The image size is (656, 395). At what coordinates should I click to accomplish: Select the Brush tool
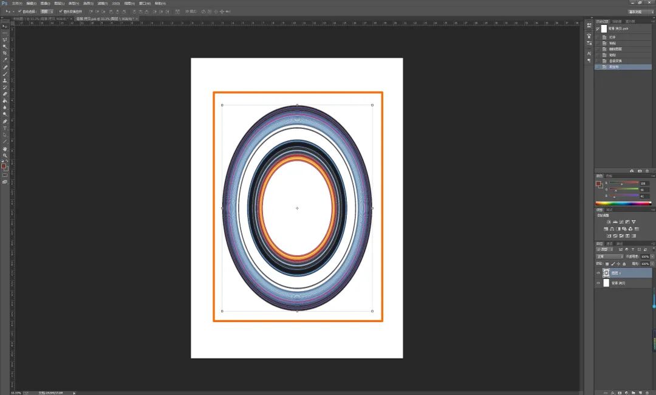5,74
